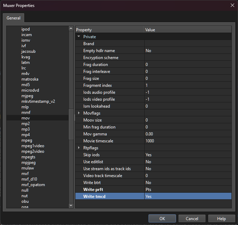The image size is (238, 225).
Task: Toggle the Skip iods value
Action: click(187, 155)
